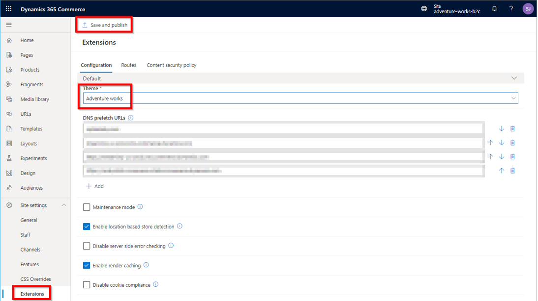The width and height of the screenshot is (538, 301).
Task: Click the SJ user avatar
Action: 528,8
